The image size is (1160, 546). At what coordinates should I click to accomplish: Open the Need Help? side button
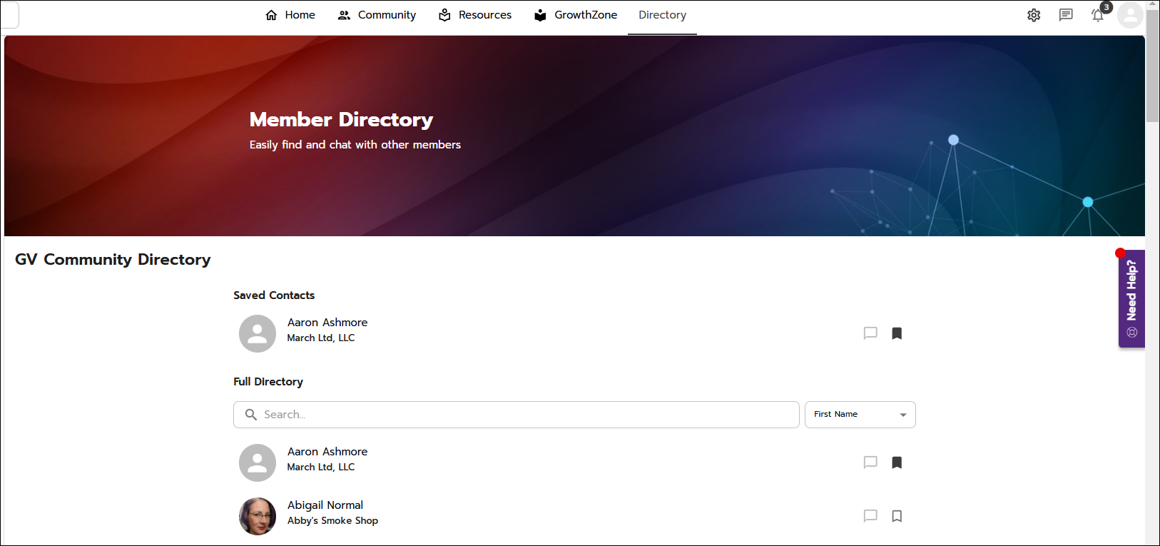pos(1131,298)
